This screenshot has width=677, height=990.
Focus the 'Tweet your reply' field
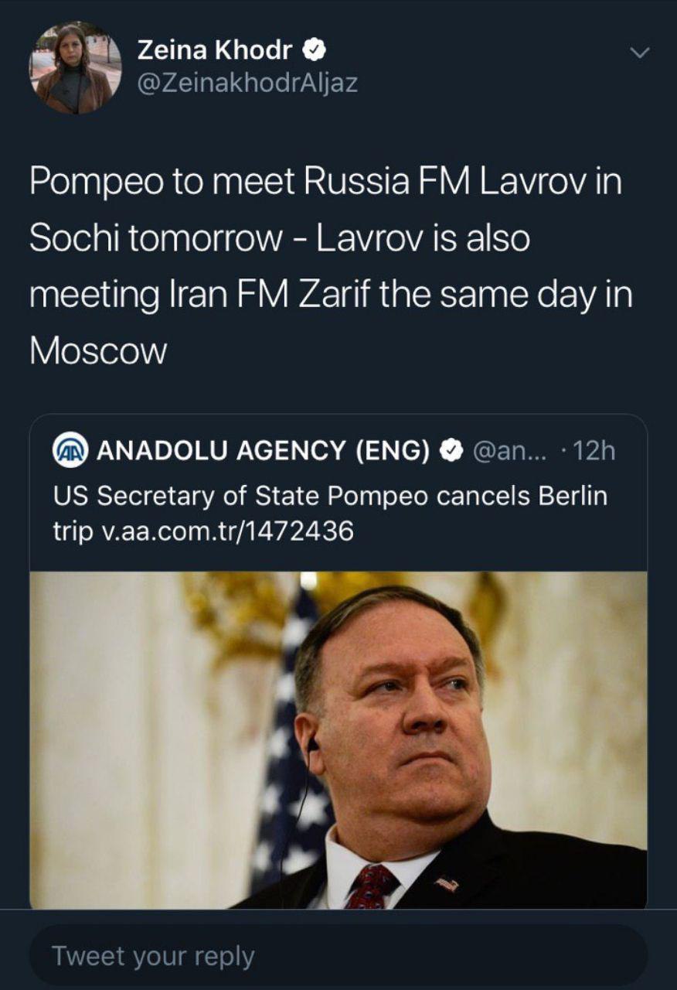coord(338,956)
